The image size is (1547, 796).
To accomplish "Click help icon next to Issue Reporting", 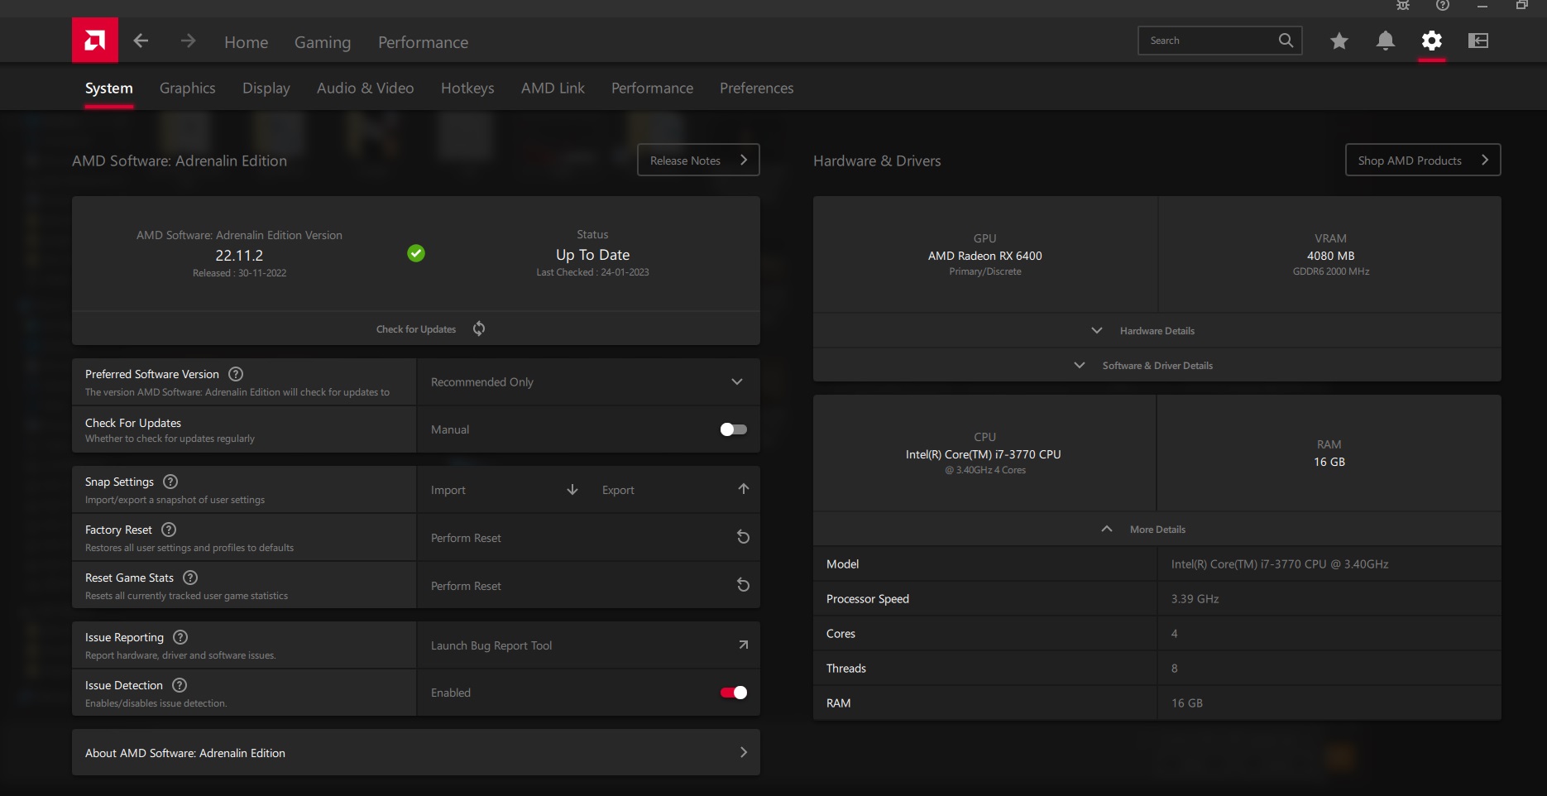I will 180,637.
